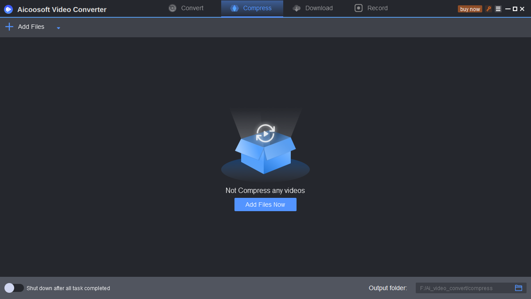This screenshot has height=299, width=531.
Task: Click the "Output folder:" label
Action: point(388,288)
